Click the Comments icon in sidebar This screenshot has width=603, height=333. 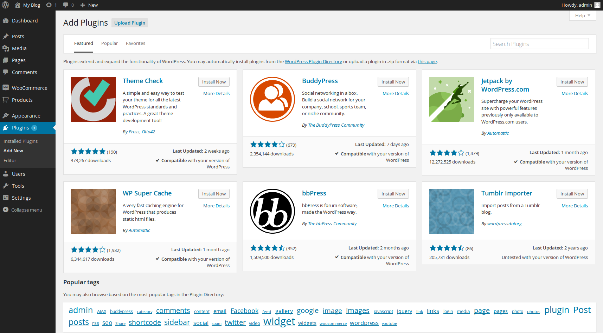point(6,72)
